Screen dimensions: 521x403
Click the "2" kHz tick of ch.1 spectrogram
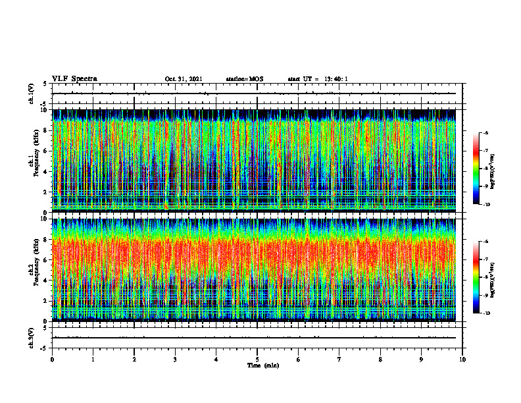coord(45,192)
